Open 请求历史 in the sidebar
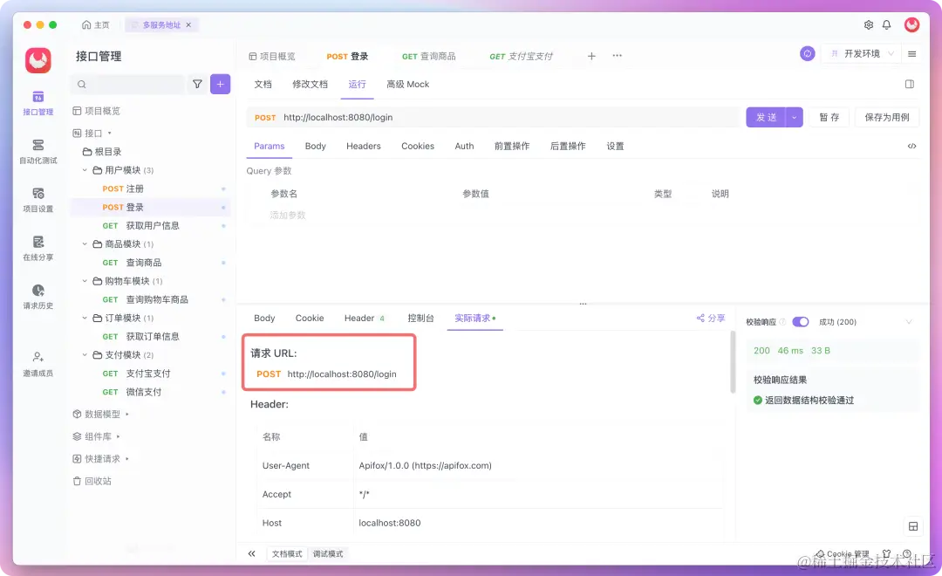This screenshot has width=942, height=576. (x=38, y=298)
